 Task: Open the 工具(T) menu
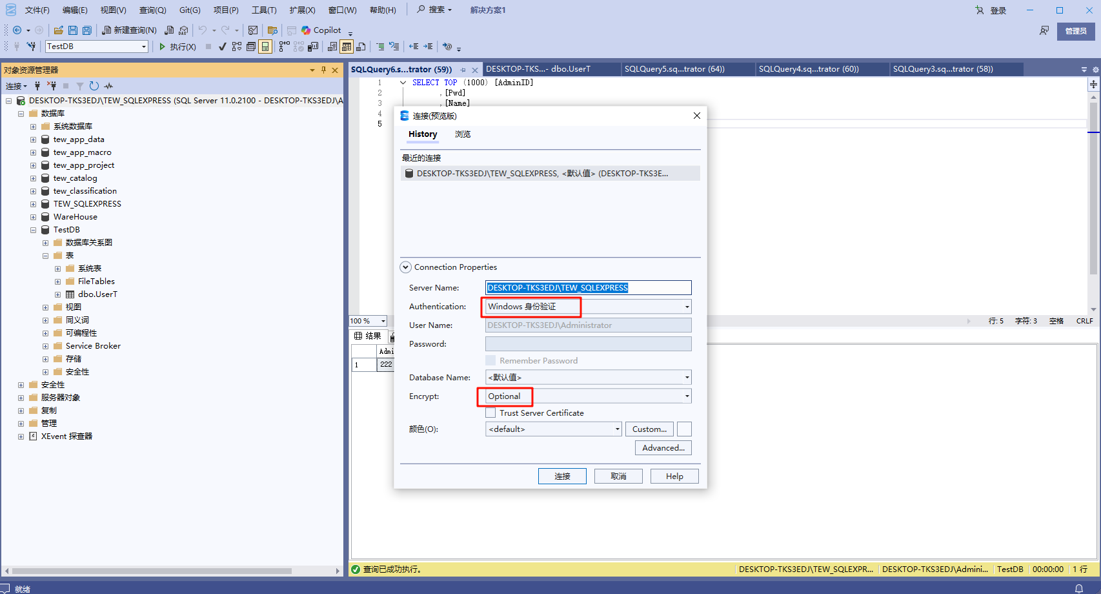tap(264, 10)
